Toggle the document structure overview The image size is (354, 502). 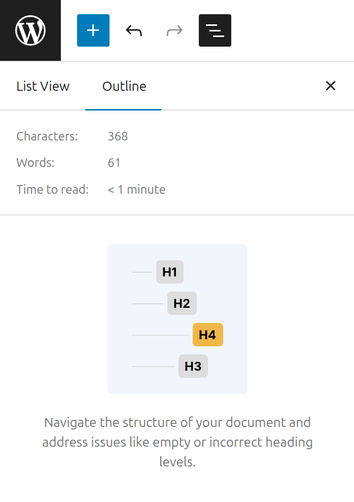point(215,30)
